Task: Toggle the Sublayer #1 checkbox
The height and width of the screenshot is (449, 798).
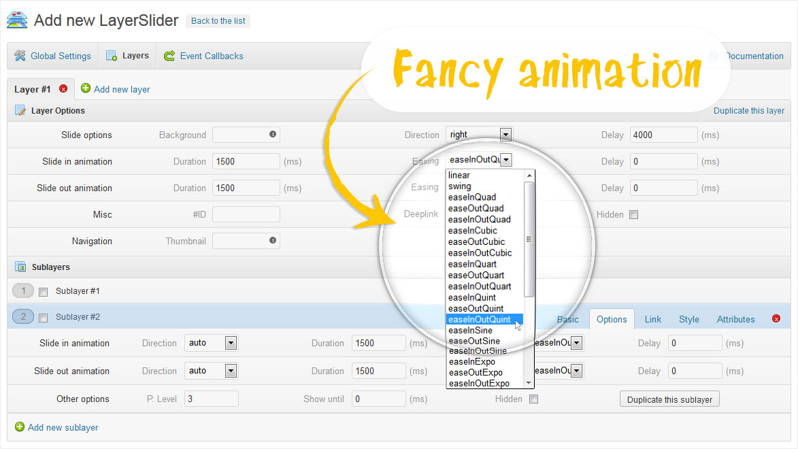Action: pyautogui.click(x=44, y=292)
